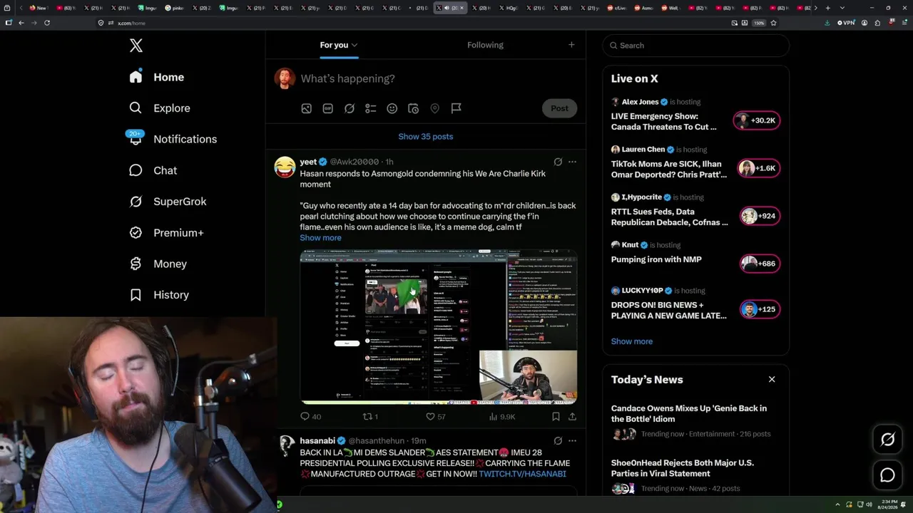
Task: Add a poll to the post
Action: (370, 108)
